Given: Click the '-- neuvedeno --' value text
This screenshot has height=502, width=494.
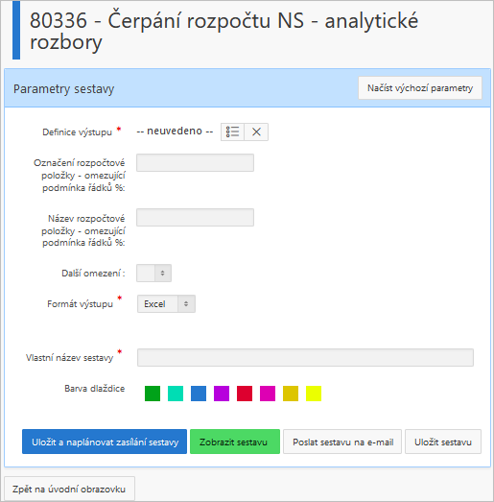Looking at the screenshot, I should [x=175, y=131].
